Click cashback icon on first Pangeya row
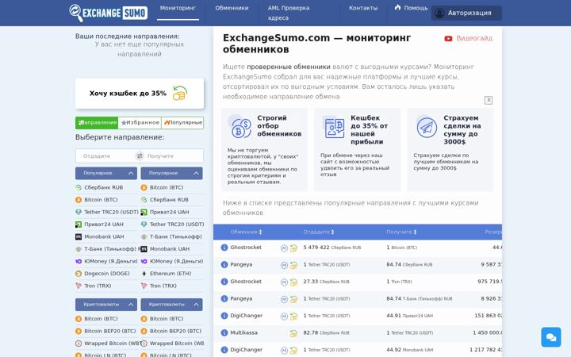571x357 pixels. [x=293, y=266]
